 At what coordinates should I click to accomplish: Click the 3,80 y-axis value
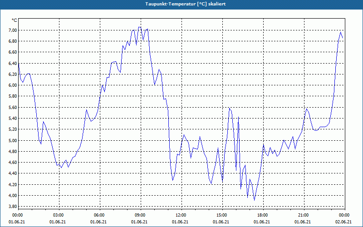tap(13, 207)
